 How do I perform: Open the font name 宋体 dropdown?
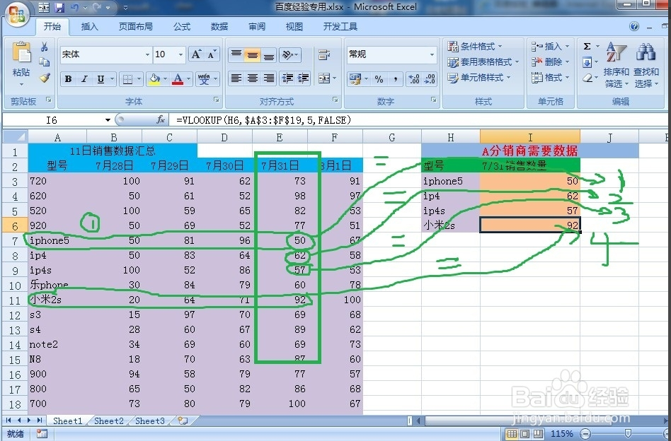[147, 54]
